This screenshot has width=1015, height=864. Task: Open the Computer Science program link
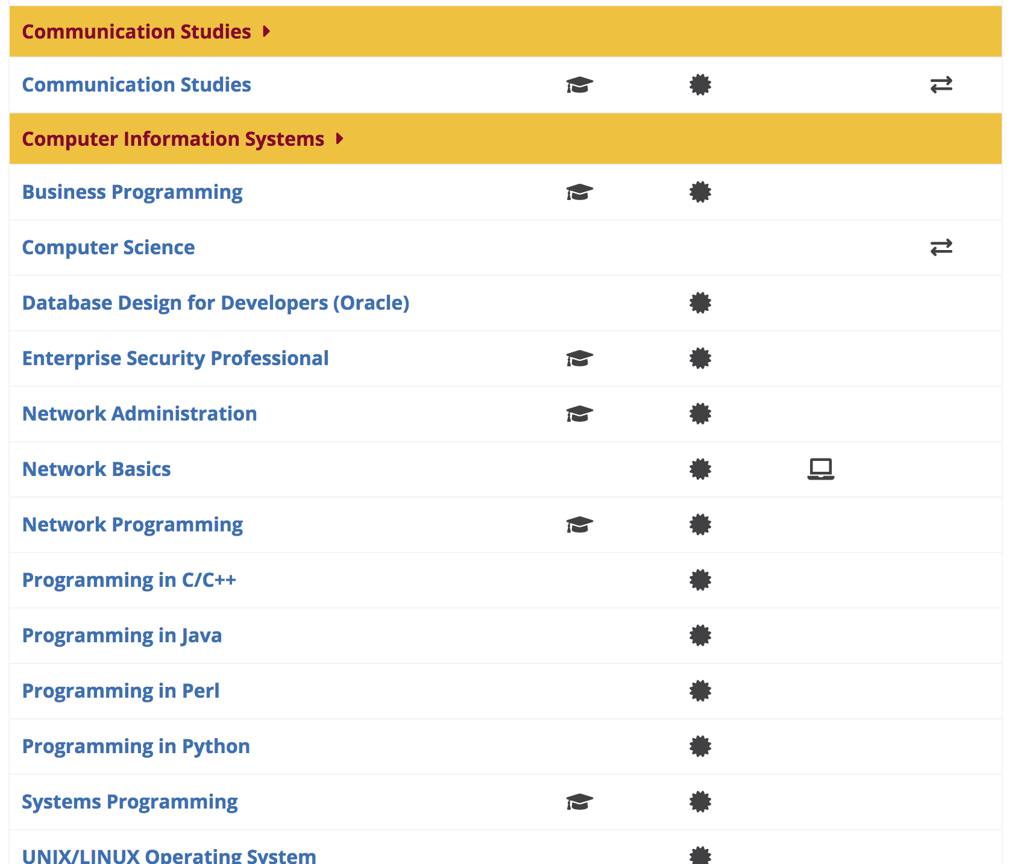click(108, 248)
